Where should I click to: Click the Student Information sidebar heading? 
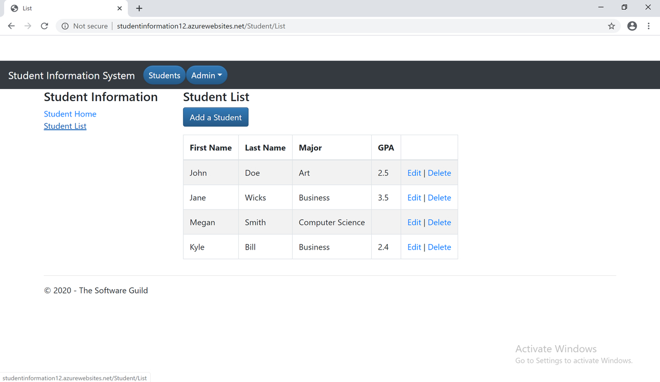point(101,97)
